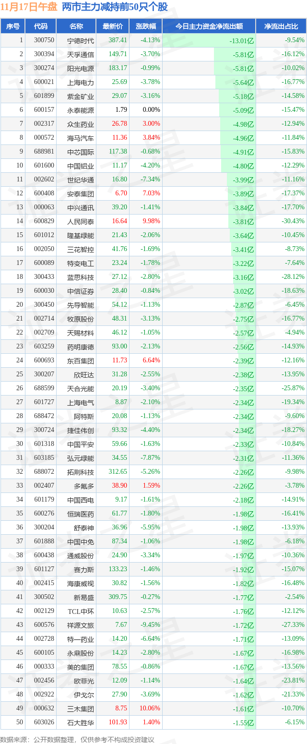Image resolution: width=307 pixels, height=744 pixels.
Task: Click 世纪华通 outflow -3.99亿
Action: (243, 180)
